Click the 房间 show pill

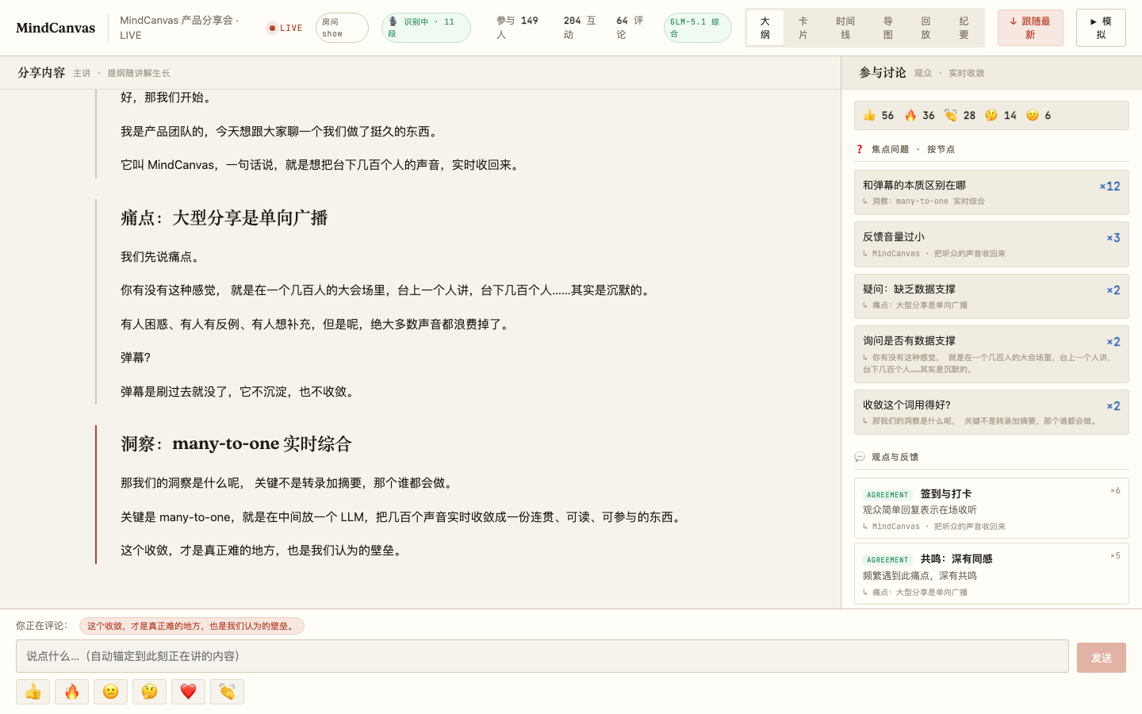tap(342, 28)
